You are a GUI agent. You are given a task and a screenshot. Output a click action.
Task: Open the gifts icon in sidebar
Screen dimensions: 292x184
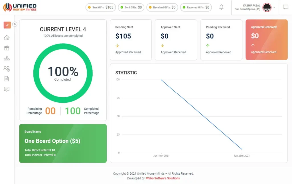pyautogui.click(x=7, y=48)
